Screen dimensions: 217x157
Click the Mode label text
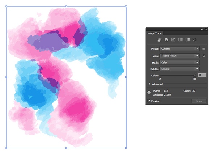tap(156, 63)
